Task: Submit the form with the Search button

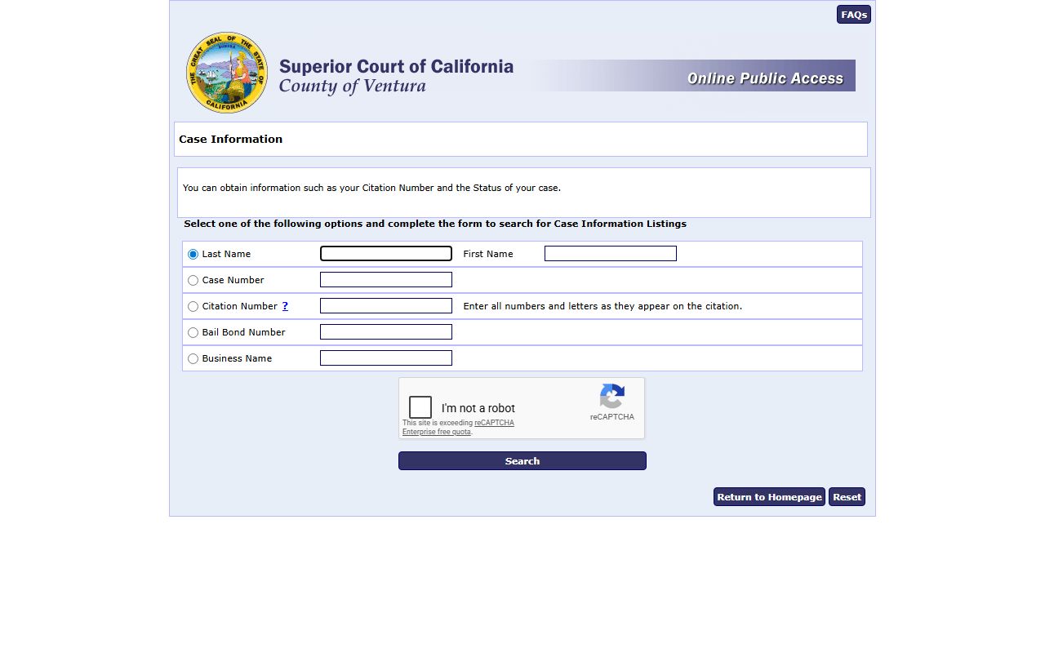Action: (x=522, y=461)
